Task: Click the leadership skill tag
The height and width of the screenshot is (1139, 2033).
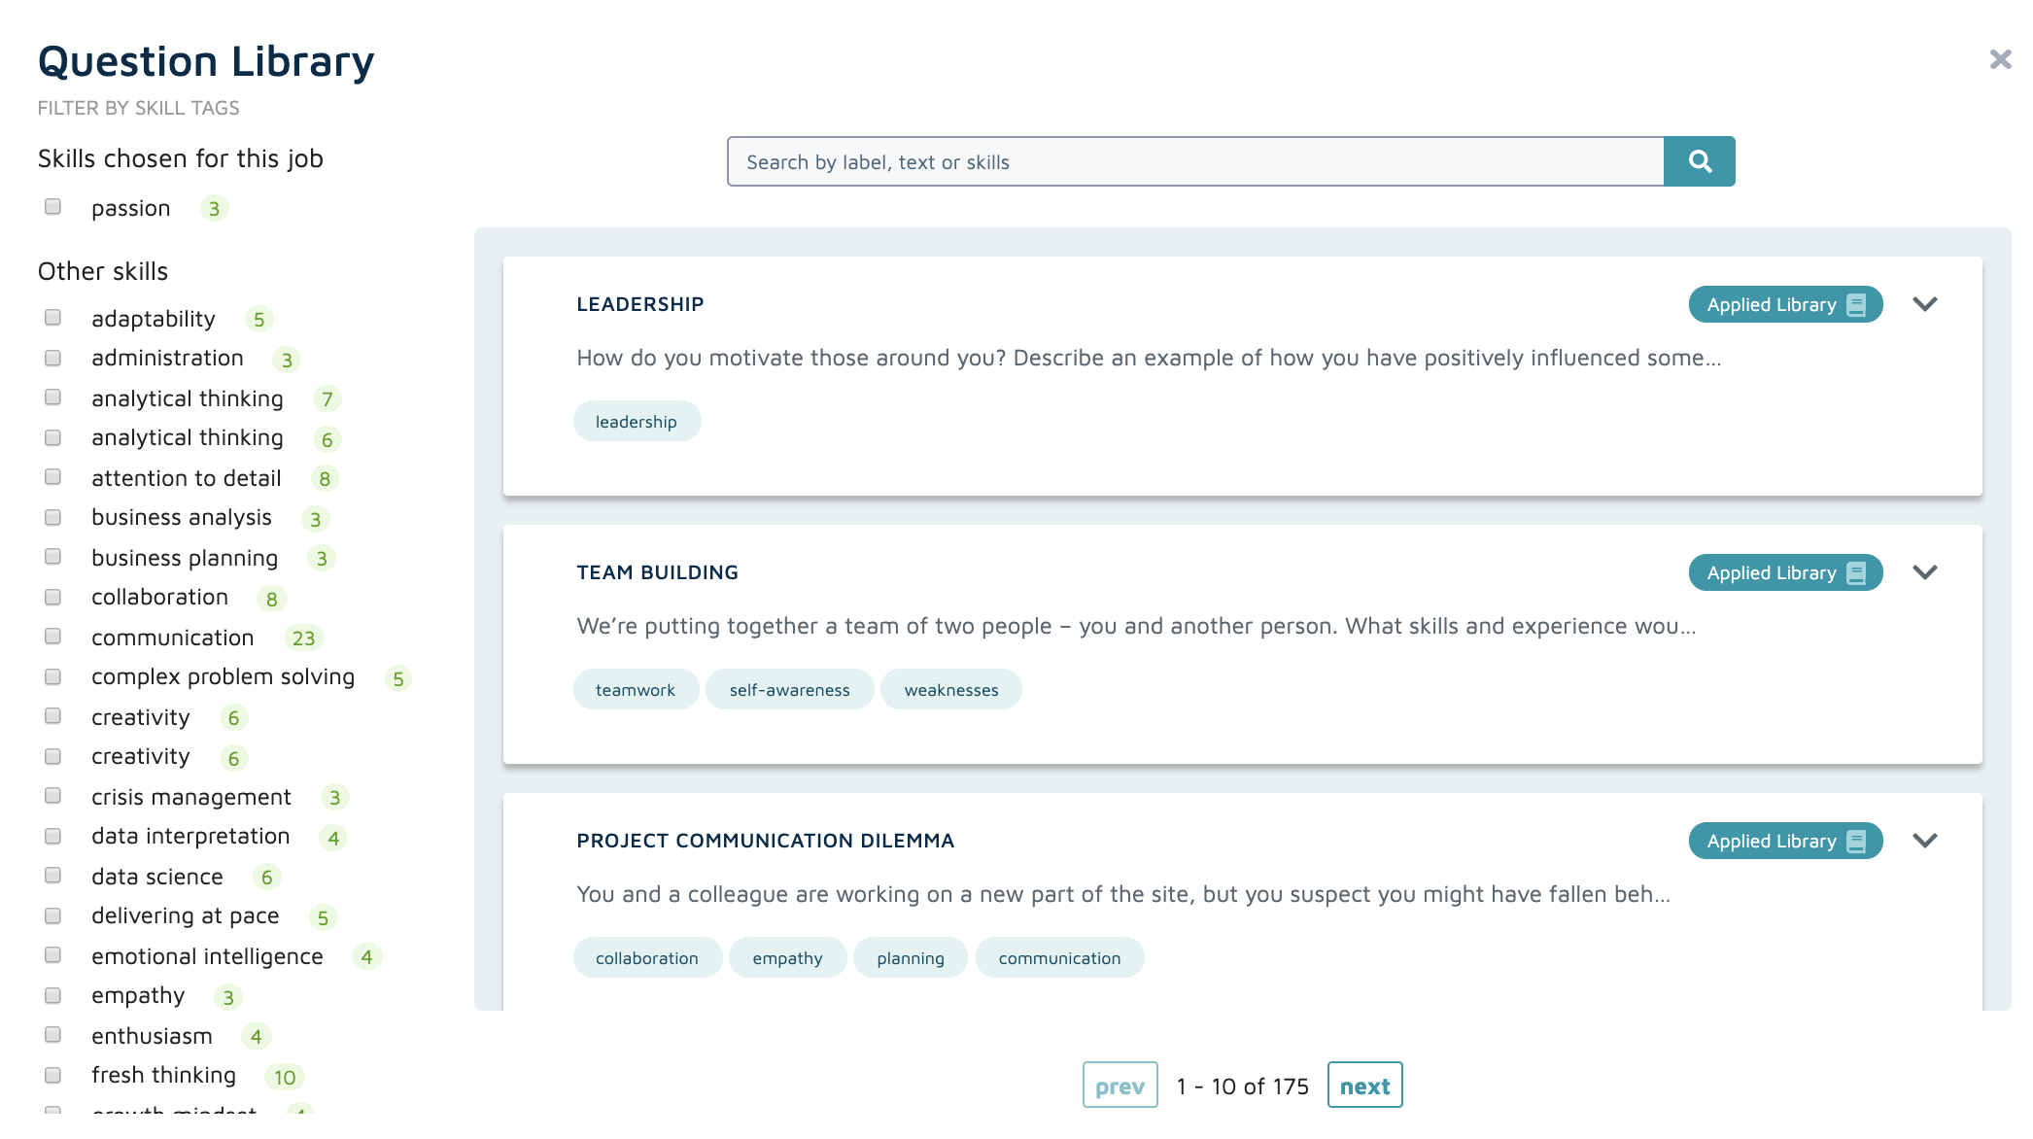Action: click(637, 422)
